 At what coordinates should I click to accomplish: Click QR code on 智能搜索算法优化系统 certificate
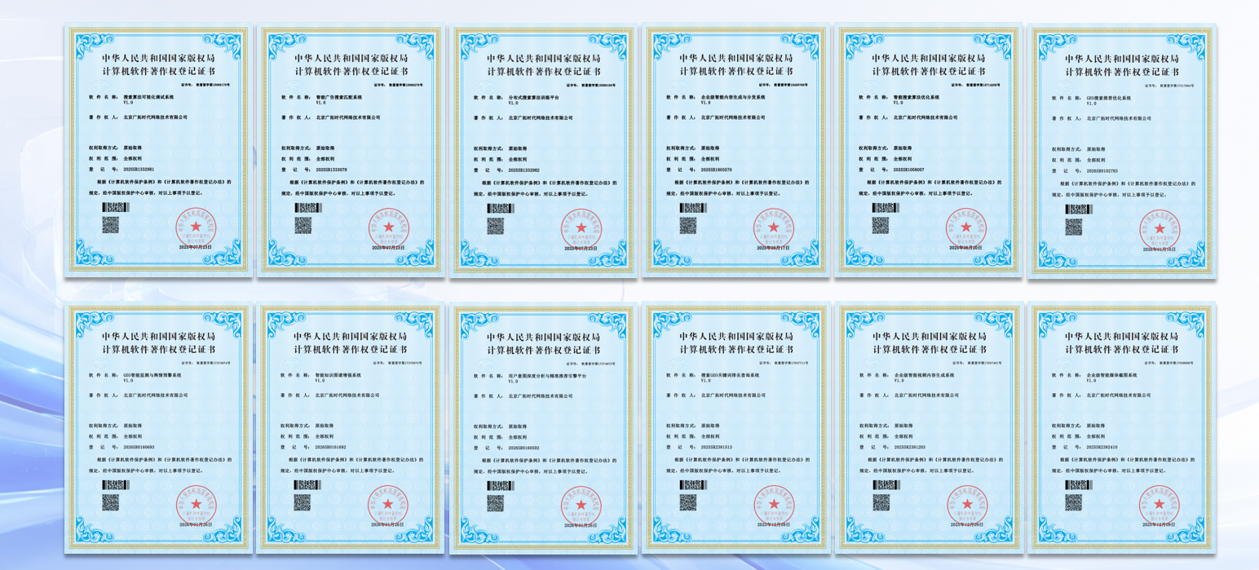880,226
